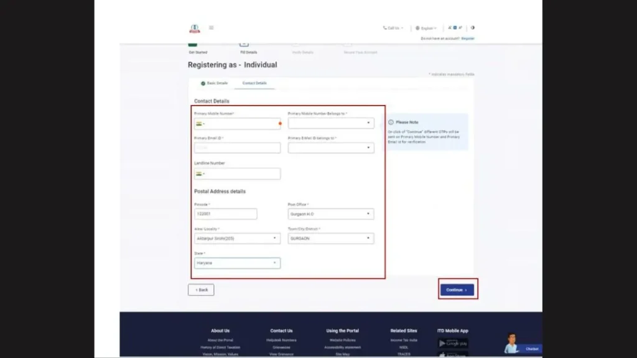Open the Register link in the header
This screenshot has height=358, width=637.
click(468, 38)
